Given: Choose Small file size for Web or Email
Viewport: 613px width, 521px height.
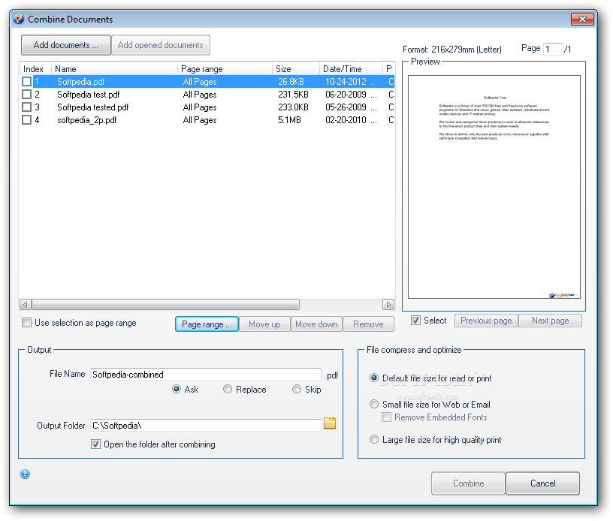Looking at the screenshot, I should pos(374,404).
